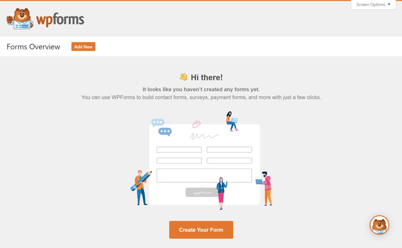
Task: Click the Create Your Form button
Action: (x=201, y=230)
